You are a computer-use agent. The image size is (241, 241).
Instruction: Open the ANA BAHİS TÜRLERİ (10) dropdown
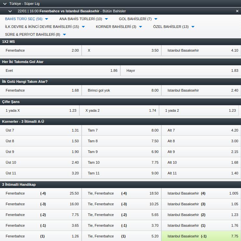84,19
